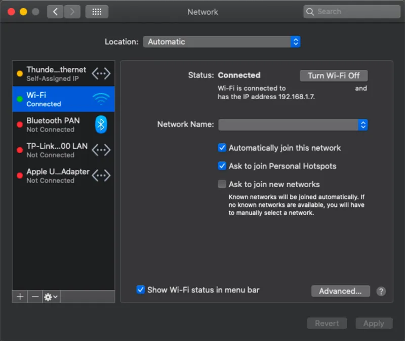Click the IP address text 192.168.1.7
The width and height of the screenshot is (405, 341).
(x=297, y=97)
